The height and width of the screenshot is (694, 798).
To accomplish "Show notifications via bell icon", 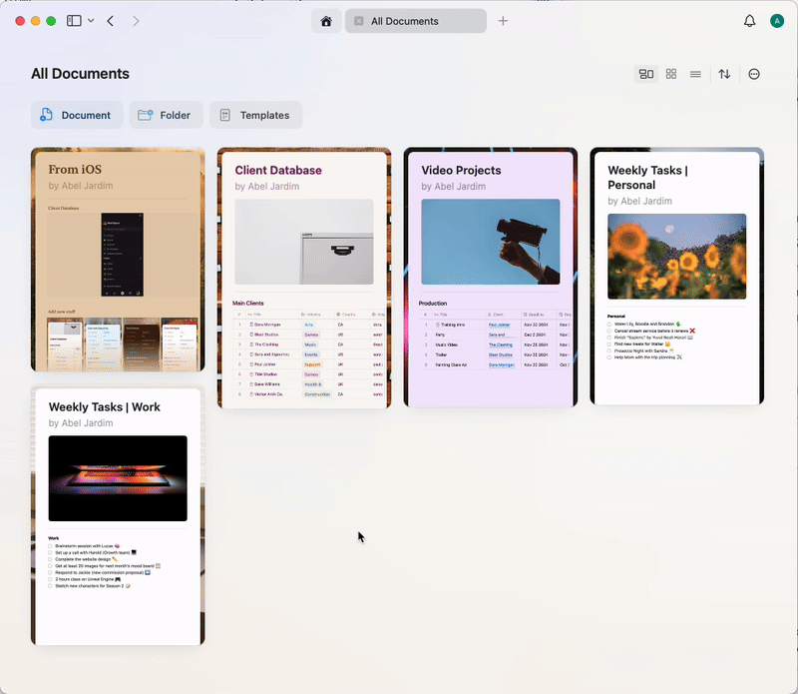I will pyautogui.click(x=749, y=20).
